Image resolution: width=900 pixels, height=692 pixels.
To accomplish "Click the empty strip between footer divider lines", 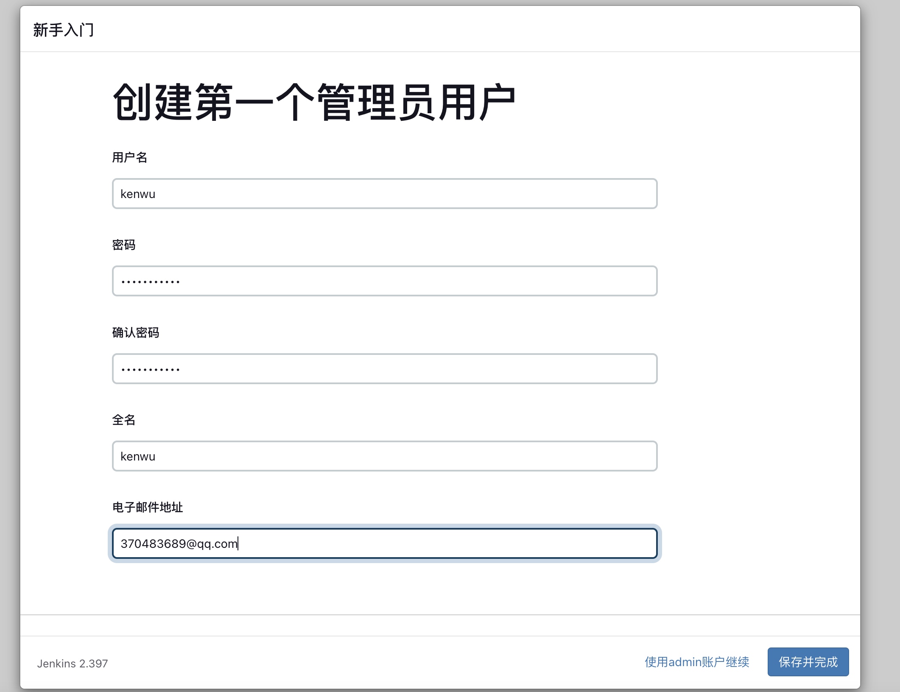I will pos(439,625).
